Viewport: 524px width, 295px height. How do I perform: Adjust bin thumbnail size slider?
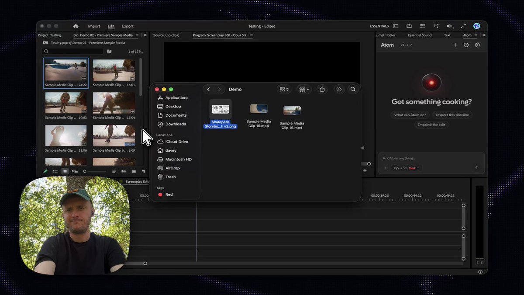coord(85,171)
